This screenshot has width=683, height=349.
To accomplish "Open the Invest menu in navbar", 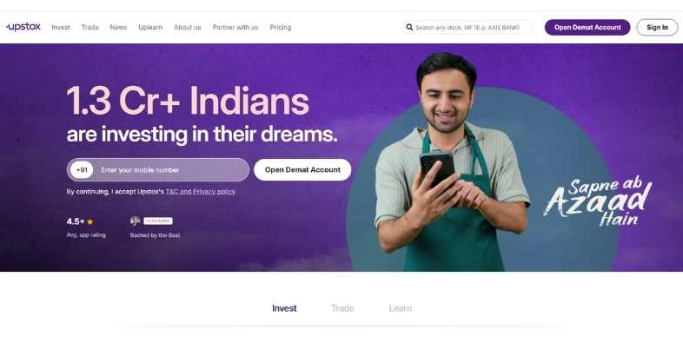I will pos(61,28).
